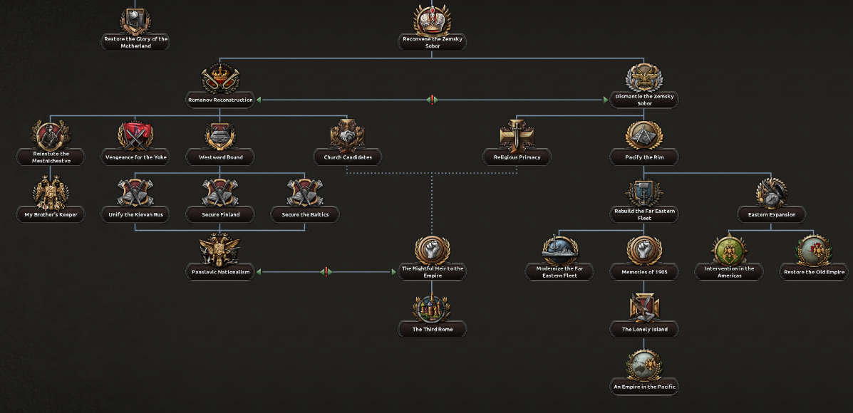853x413 pixels.
Task: Click the My Brother's Keeper eagle icon
Action: click(50, 192)
